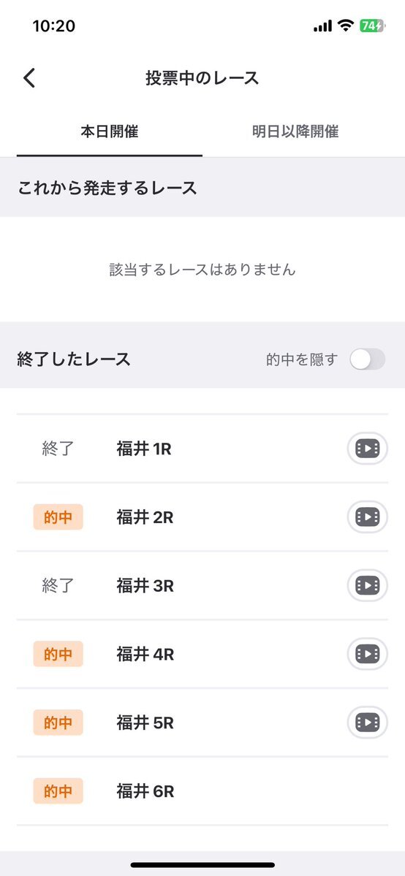Image resolution: width=405 pixels, height=876 pixels.
Task: Tap the back arrow icon
Action: pos(29,78)
